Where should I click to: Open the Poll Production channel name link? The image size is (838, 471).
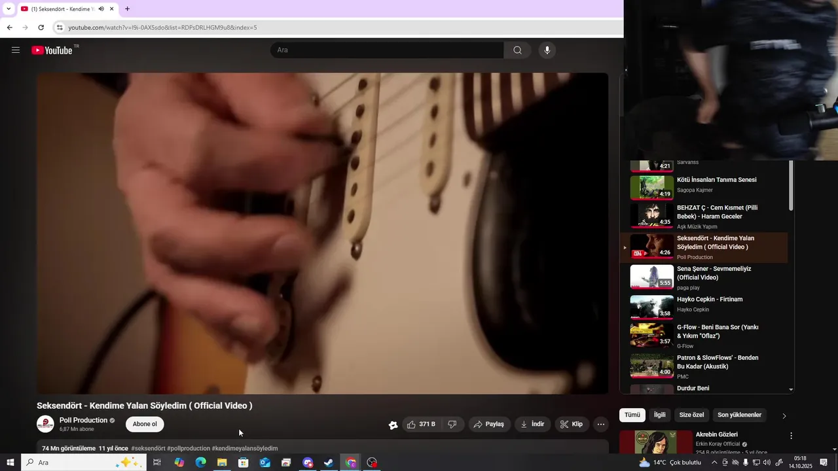(83, 420)
